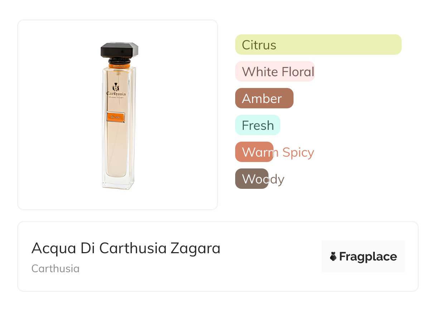Choose the Amber accord bar
The image size is (436, 309).
point(264,98)
